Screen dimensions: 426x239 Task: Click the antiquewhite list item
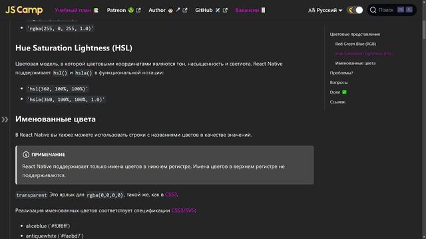coord(55,236)
